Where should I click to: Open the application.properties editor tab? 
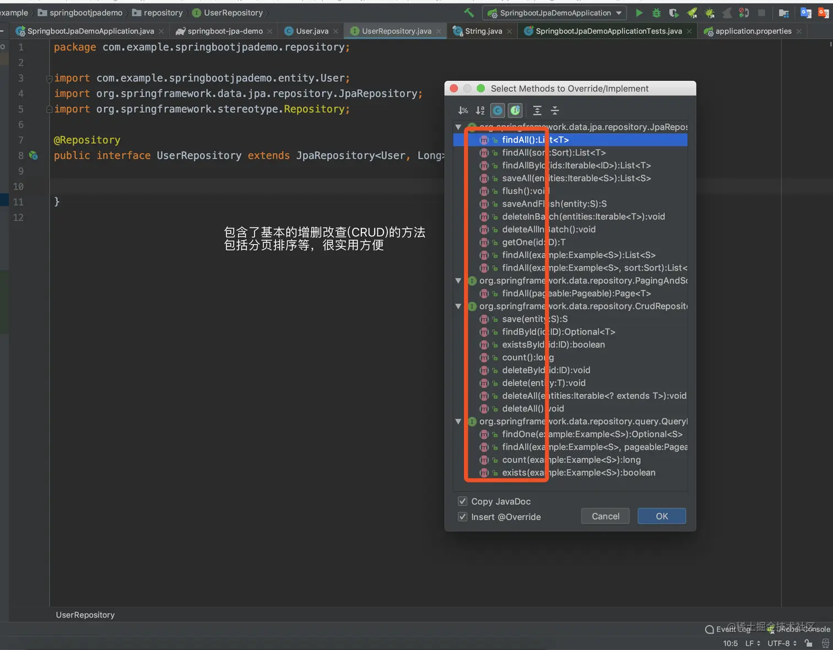tap(753, 31)
